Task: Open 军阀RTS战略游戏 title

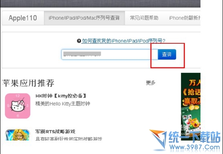Action: pos(55,132)
